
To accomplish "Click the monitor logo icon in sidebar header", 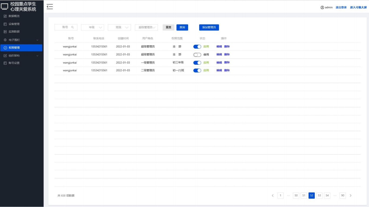I will tap(5, 7).
